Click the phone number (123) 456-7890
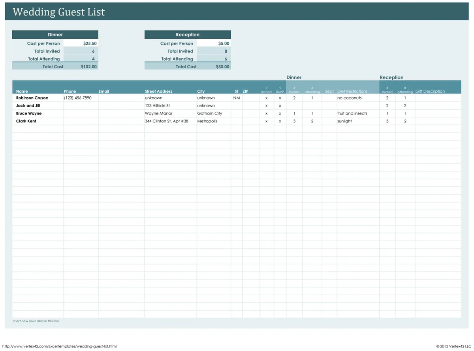This screenshot has width=474, height=351. pos(78,98)
